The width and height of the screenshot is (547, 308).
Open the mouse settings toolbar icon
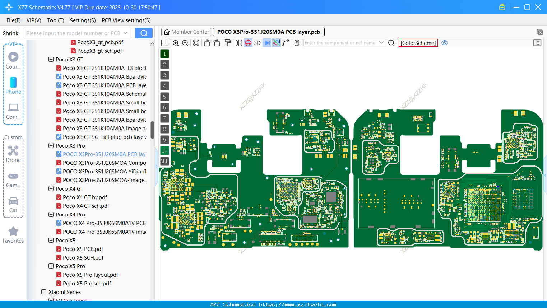click(296, 43)
